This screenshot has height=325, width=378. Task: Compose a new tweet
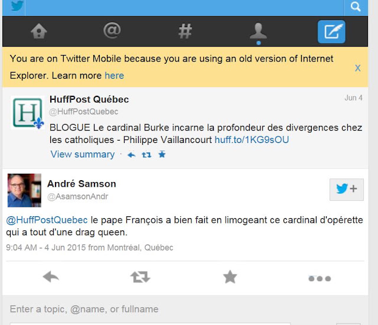331,32
